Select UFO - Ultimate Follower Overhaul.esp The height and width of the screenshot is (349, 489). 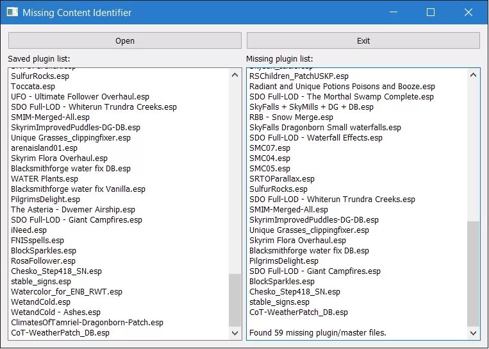80,97
